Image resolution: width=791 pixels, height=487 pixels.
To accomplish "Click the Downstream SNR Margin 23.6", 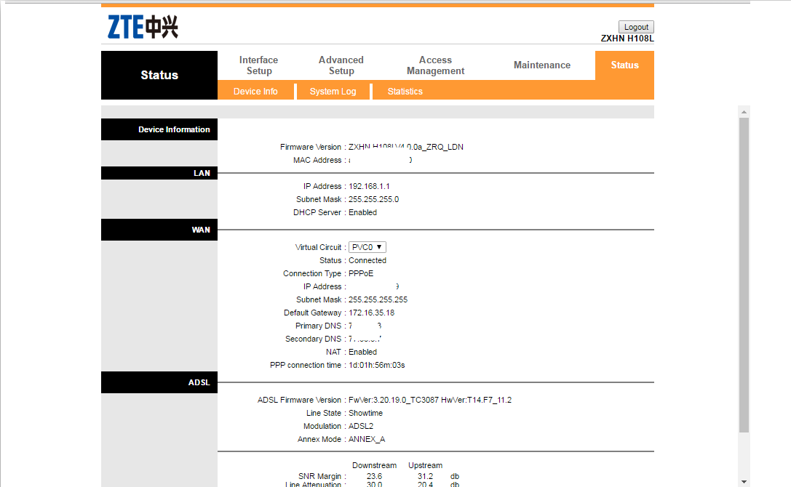I will (374, 476).
